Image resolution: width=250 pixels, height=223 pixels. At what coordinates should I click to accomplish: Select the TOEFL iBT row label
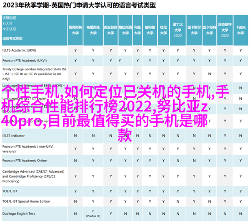(x=10, y=191)
